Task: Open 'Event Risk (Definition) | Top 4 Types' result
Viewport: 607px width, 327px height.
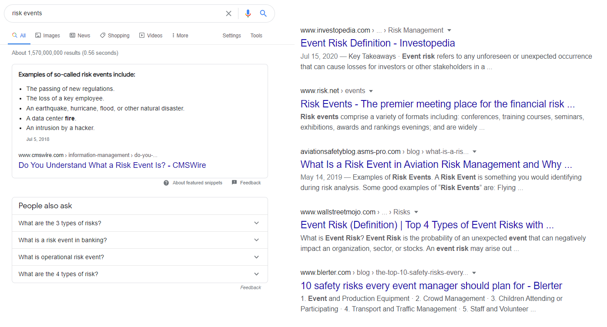Action: pos(427,225)
